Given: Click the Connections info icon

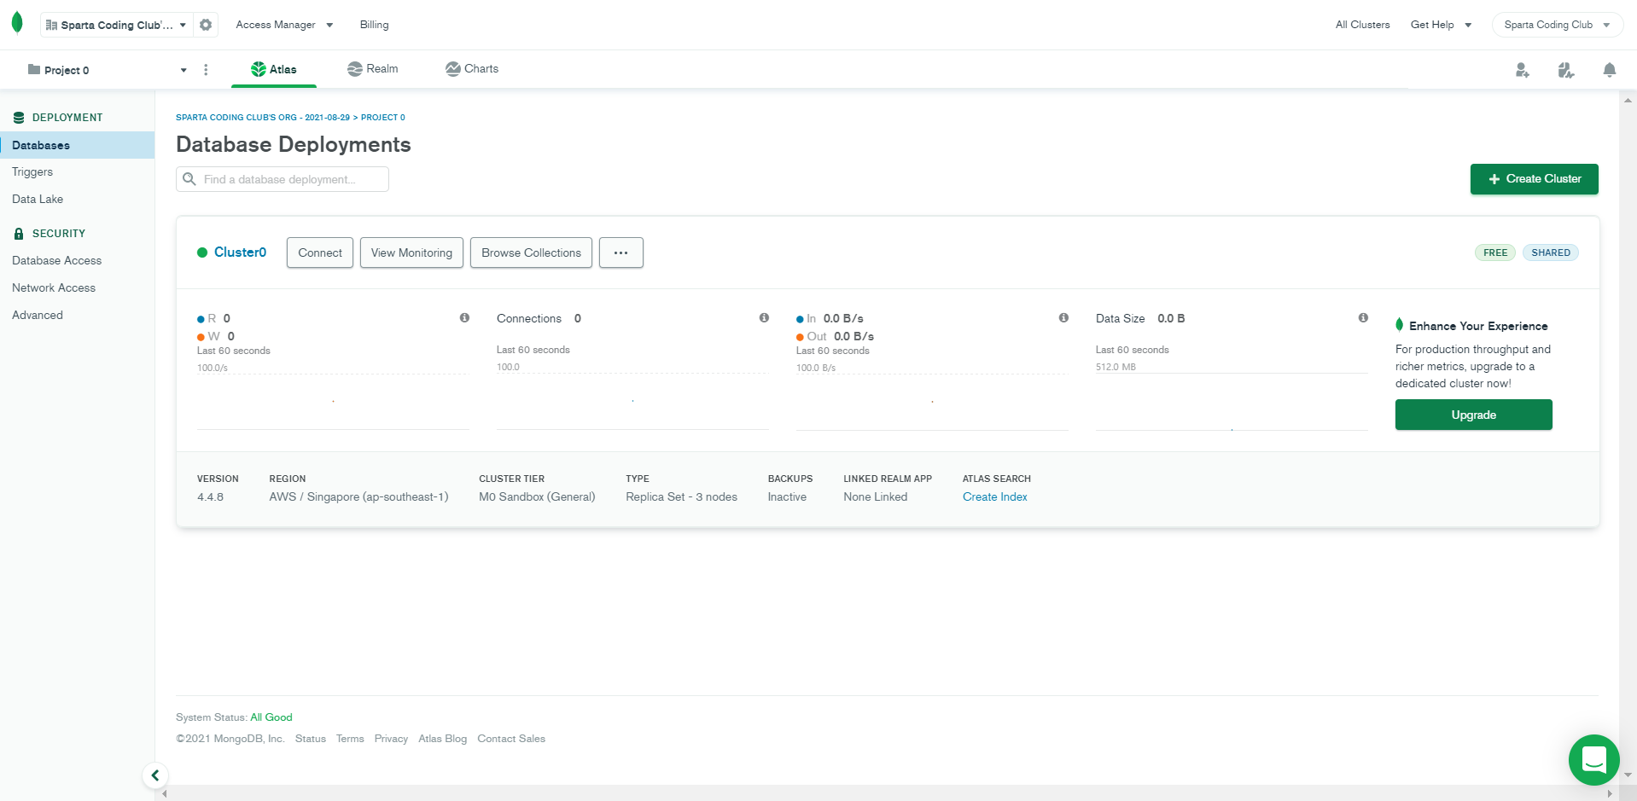Looking at the screenshot, I should coord(764,317).
